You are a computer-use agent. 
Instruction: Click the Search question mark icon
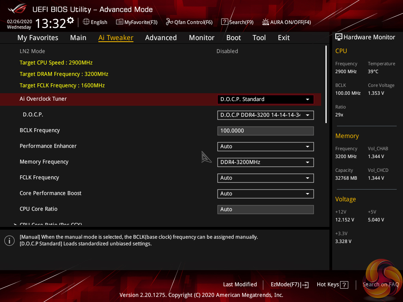[x=224, y=22]
